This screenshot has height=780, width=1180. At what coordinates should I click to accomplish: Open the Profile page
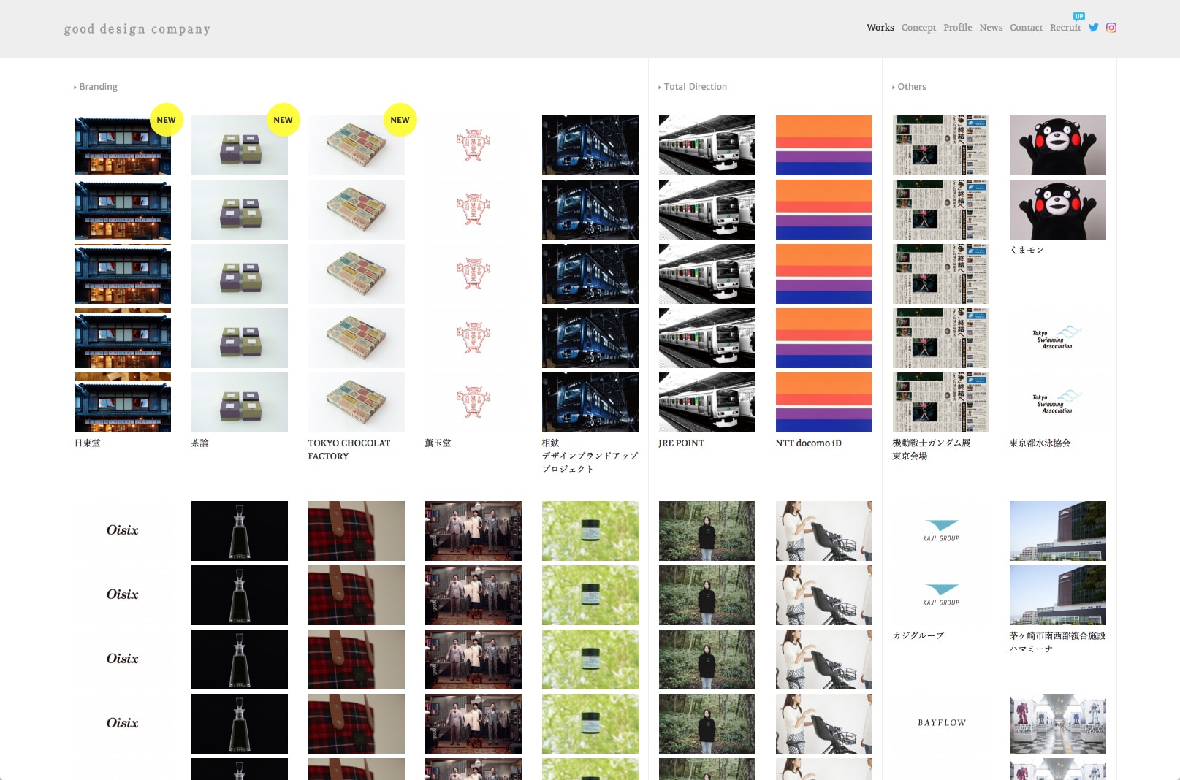957,28
